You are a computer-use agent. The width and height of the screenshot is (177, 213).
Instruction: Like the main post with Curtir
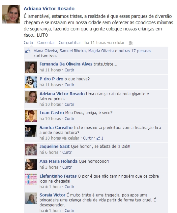(29, 43)
